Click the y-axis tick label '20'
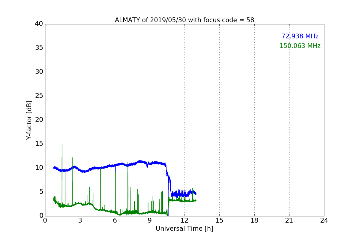 click(39, 120)
